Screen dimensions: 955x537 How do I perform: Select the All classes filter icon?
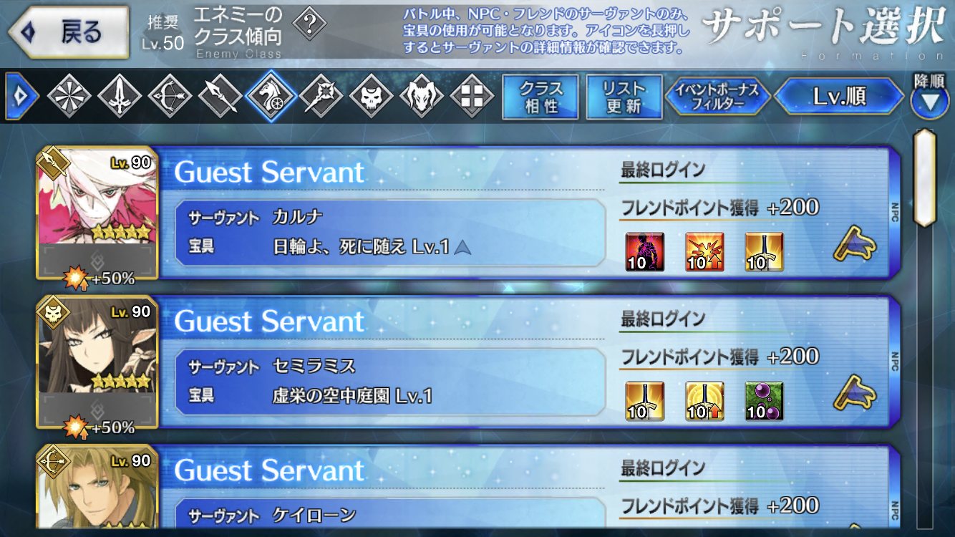pyautogui.click(x=69, y=96)
